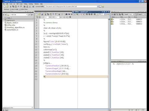Click the MATLAB Start button

6,110
